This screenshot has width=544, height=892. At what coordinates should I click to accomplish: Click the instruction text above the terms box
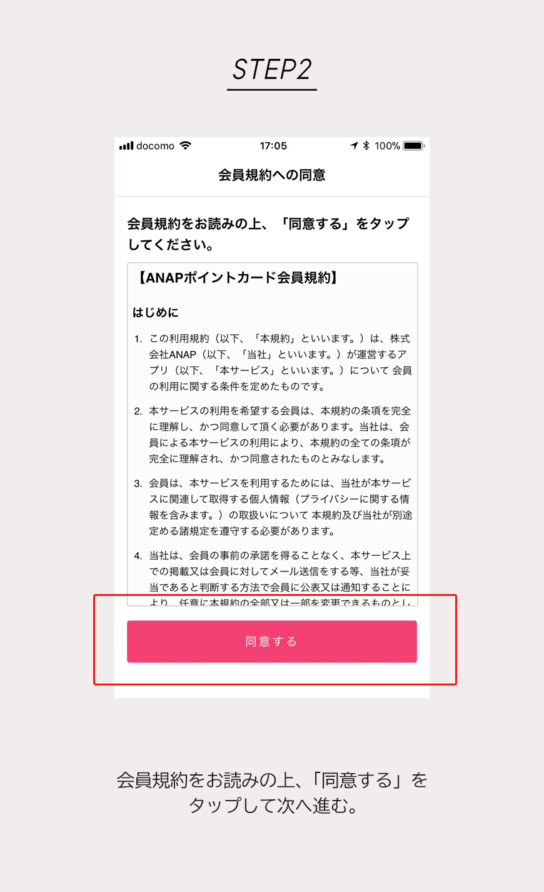pyautogui.click(x=269, y=234)
